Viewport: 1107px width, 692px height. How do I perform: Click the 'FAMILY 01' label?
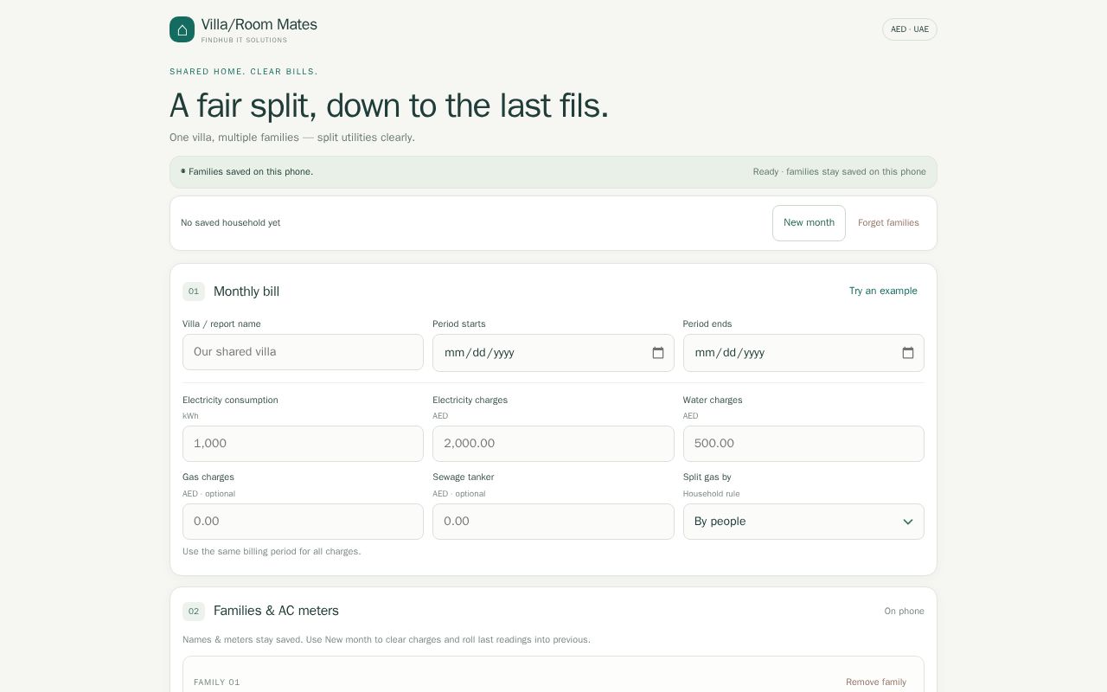217,682
